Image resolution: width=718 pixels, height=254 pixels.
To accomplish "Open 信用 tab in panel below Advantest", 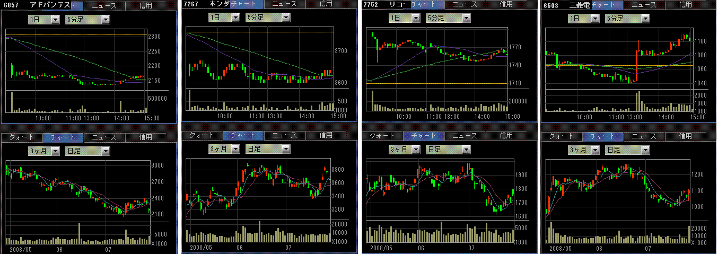I will (x=146, y=137).
